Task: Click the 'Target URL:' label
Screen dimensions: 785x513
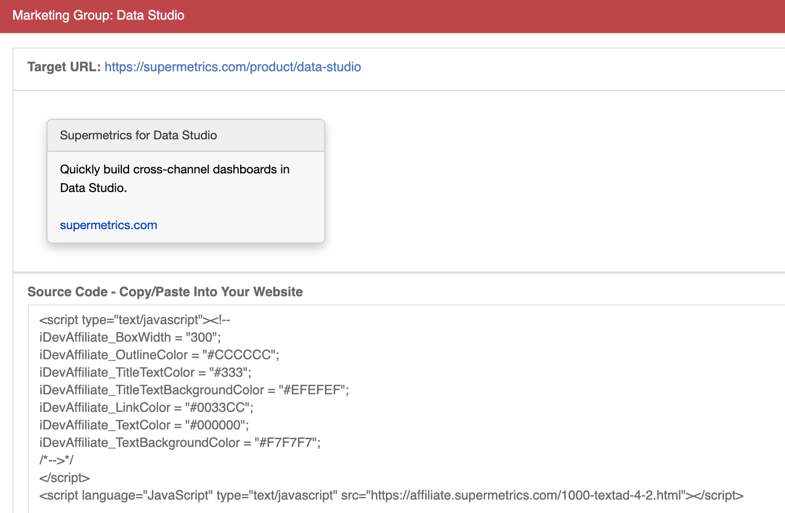Action: pos(64,67)
